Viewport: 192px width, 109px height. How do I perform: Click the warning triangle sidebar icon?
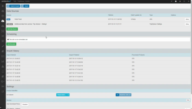coord(3,67)
